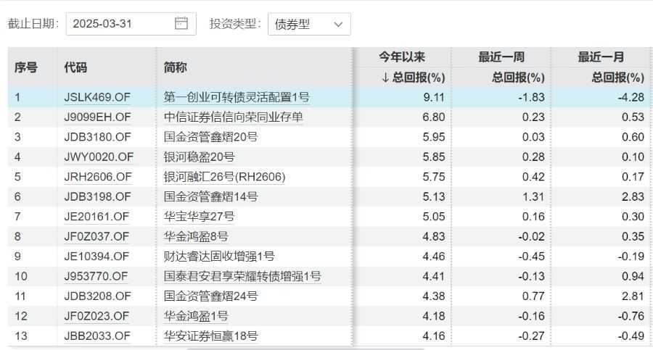
Task: Open 华金鸿盈8号 fund name
Action: click(x=196, y=237)
